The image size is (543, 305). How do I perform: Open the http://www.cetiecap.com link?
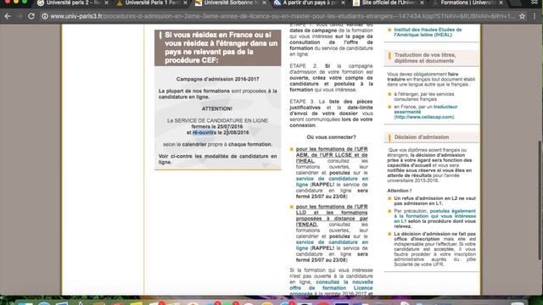(424, 117)
